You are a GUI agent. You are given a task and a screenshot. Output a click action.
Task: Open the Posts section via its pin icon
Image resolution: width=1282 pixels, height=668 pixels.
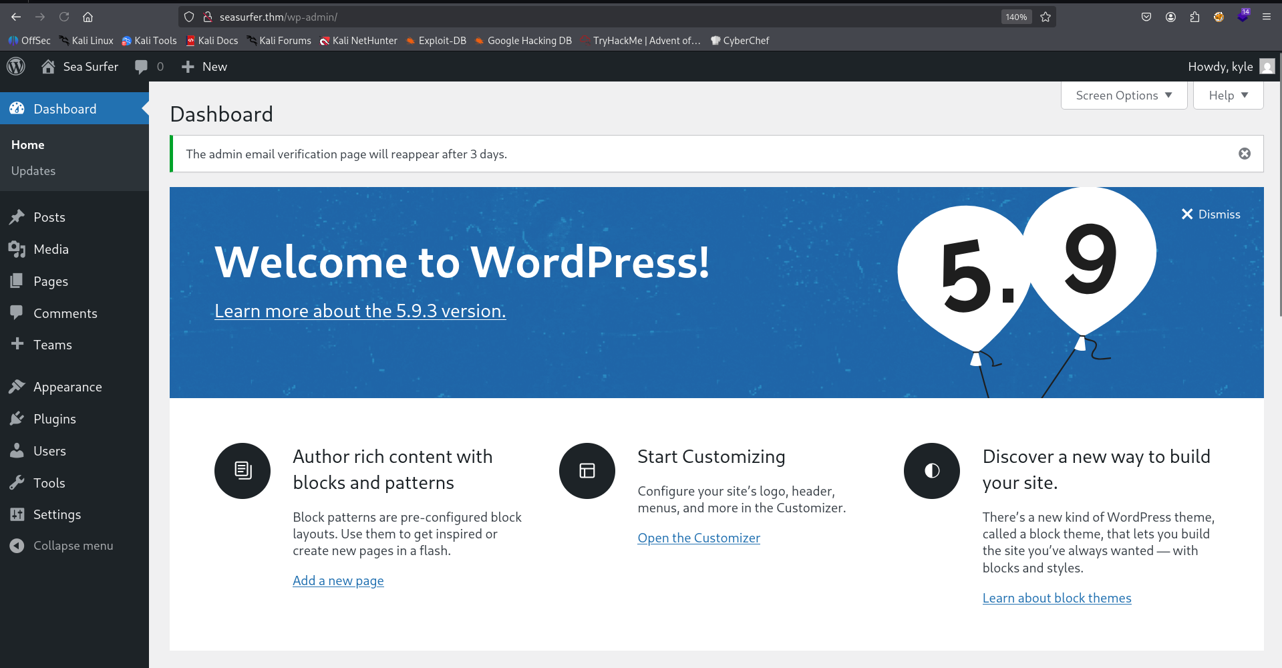(x=18, y=216)
